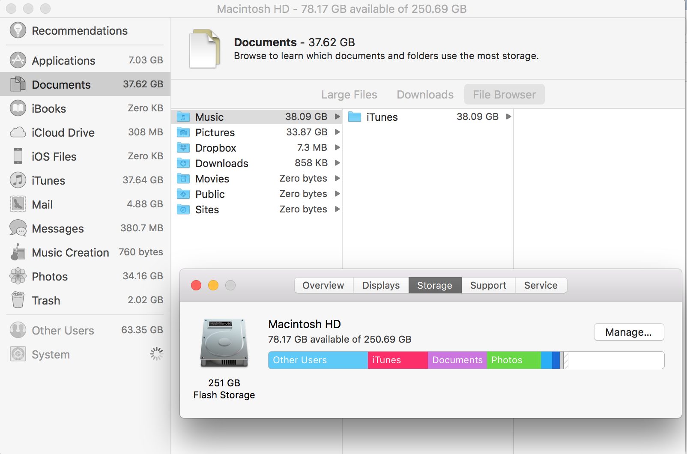Select the Pictures row showing 33.87 GB
This screenshot has height=454, width=687.
[x=257, y=132]
